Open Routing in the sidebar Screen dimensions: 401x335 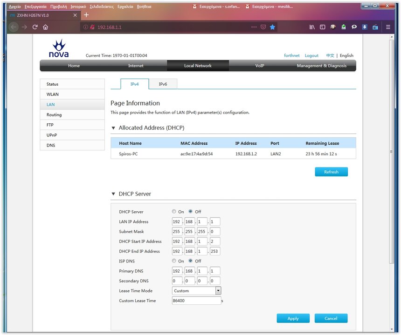pyautogui.click(x=72, y=114)
